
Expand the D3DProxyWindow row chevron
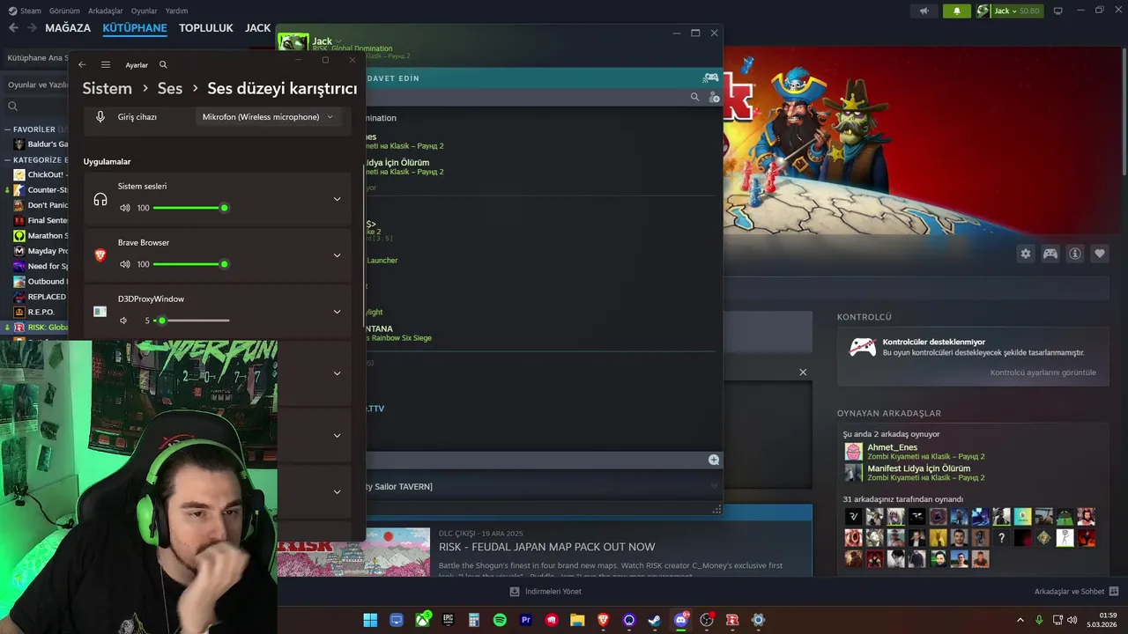point(337,312)
